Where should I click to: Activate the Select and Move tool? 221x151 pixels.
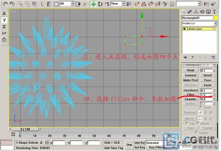93,4
